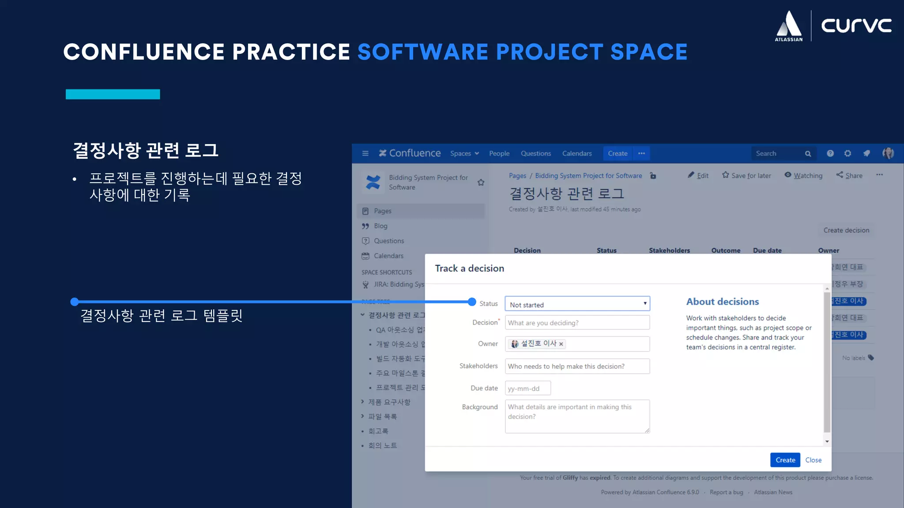Open the ellipsis create-from-template button
The width and height of the screenshot is (904, 508).
(x=641, y=153)
